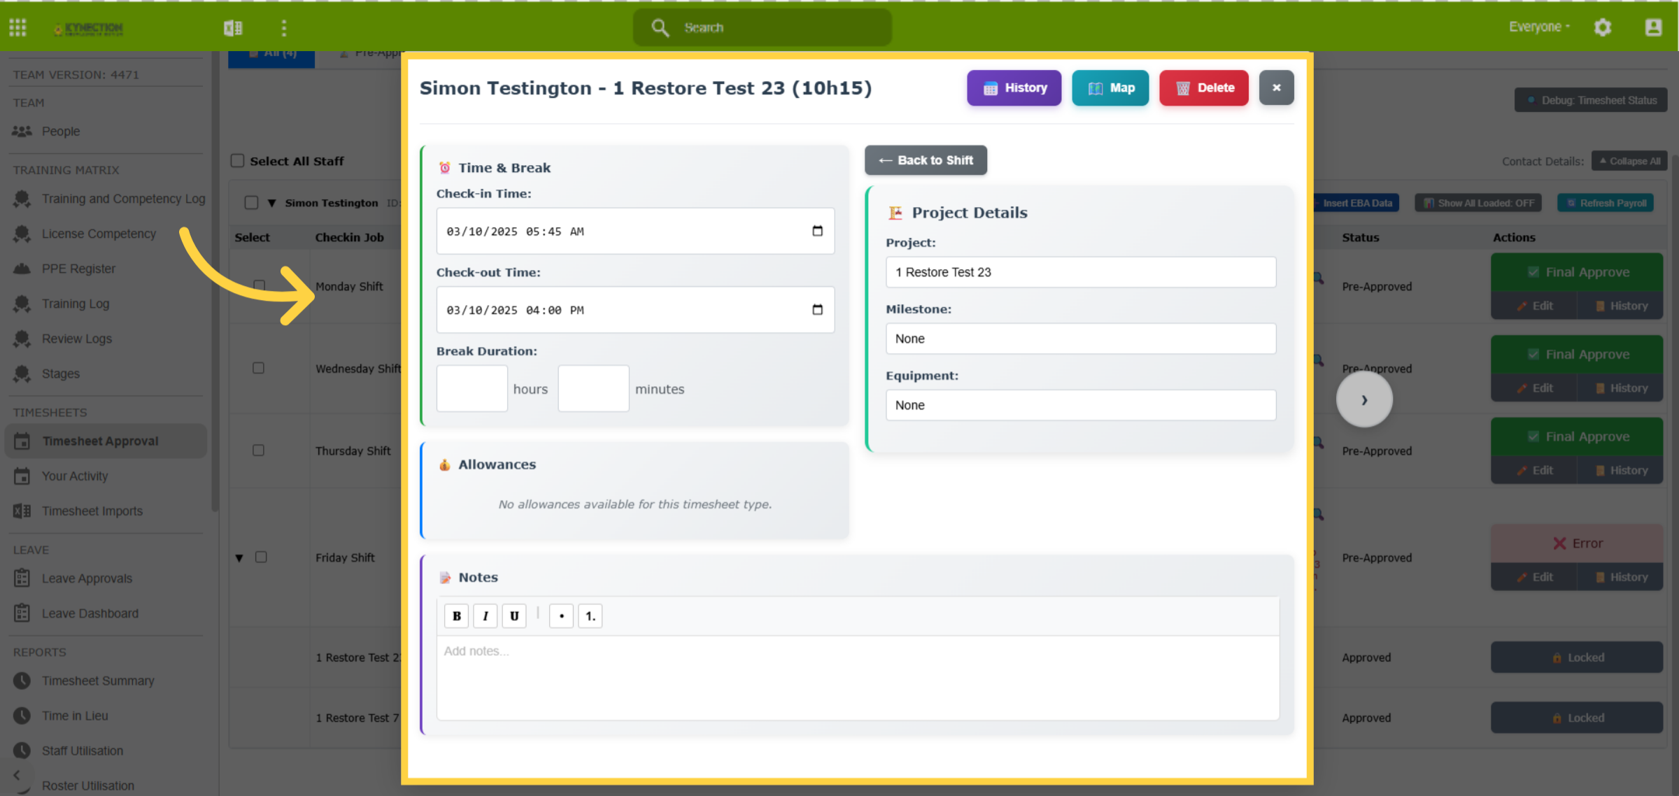Click the Break Duration hours field
The width and height of the screenshot is (1679, 796).
tap(472, 389)
